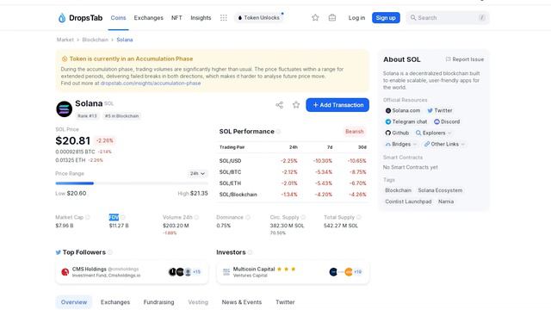Click the DropsTab logo
The height and width of the screenshot is (310, 551).
point(80,17)
